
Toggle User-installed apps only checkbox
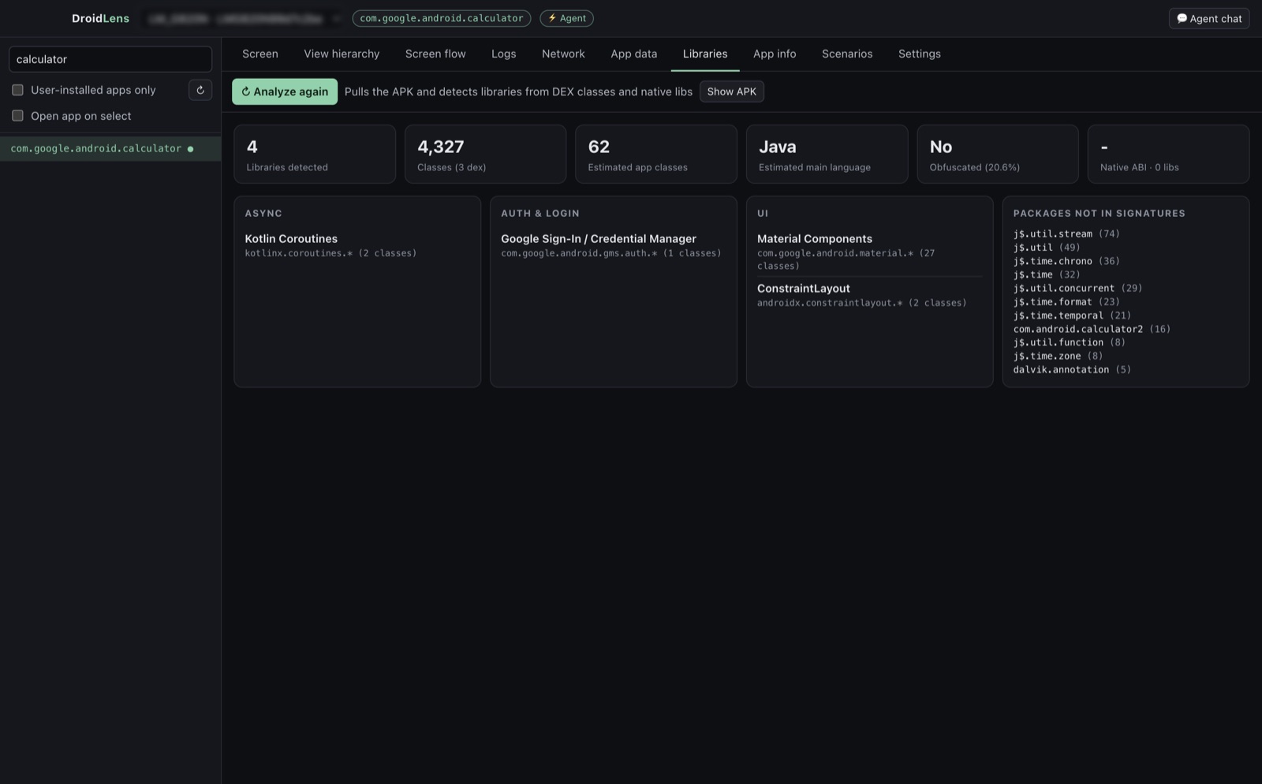(x=17, y=90)
